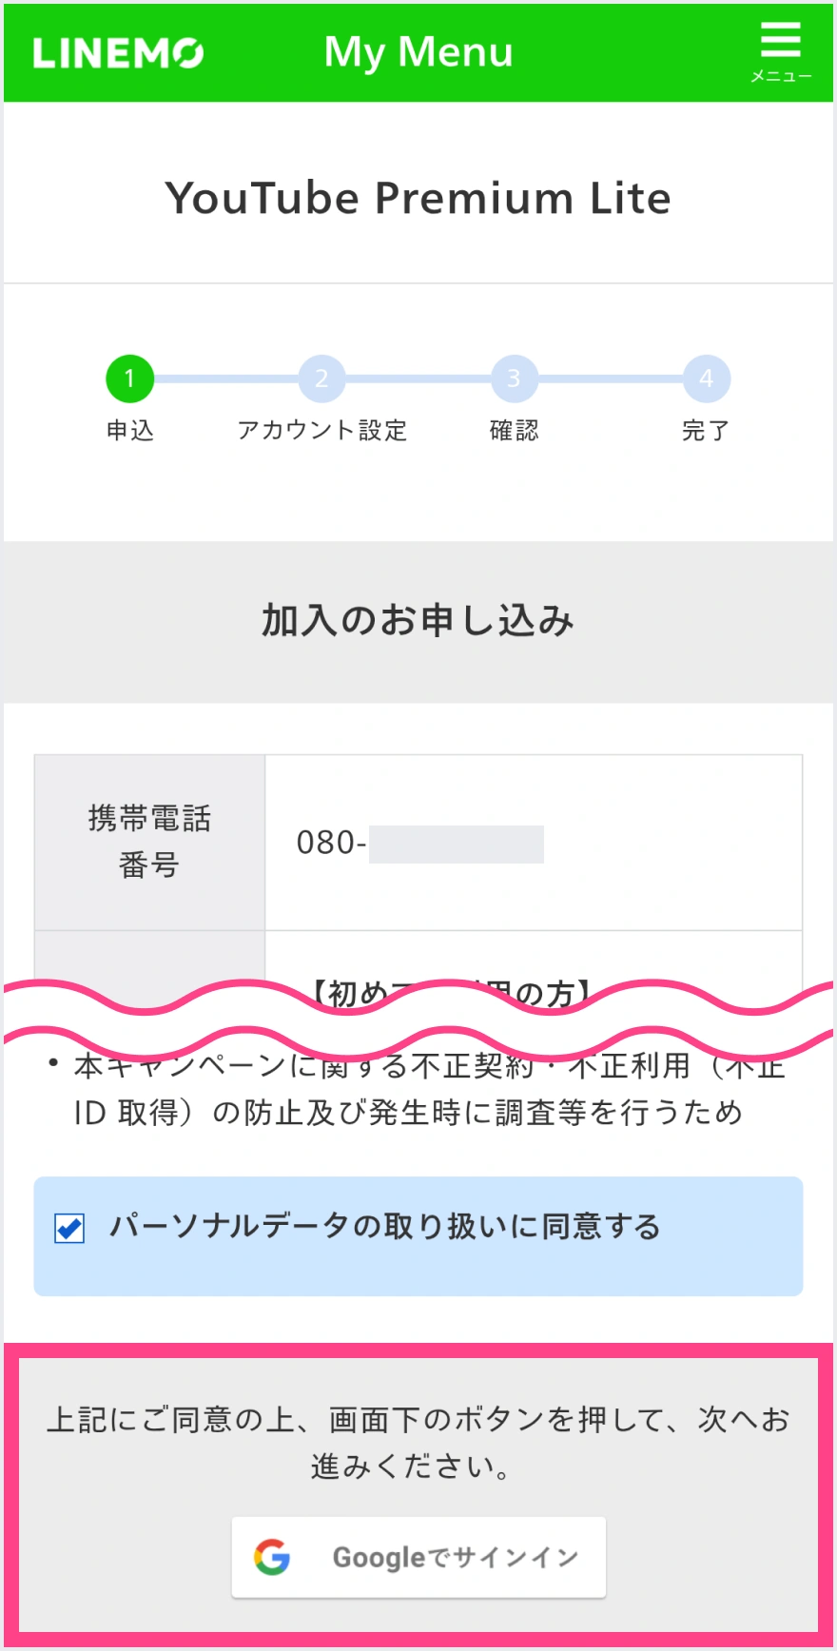Open the hamburger menu icon

[x=780, y=41]
